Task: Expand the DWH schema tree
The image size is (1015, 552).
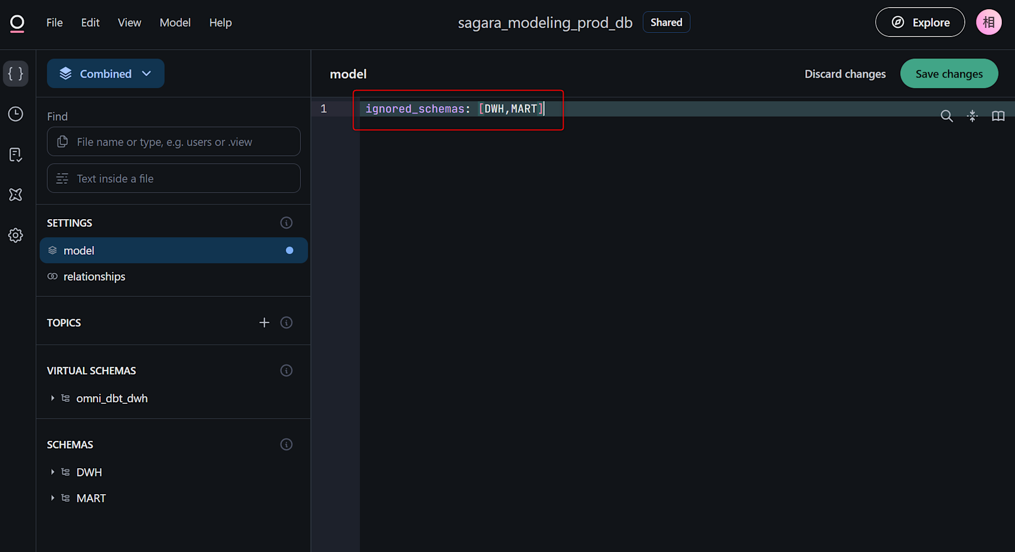Action: pyautogui.click(x=53, y=472)
